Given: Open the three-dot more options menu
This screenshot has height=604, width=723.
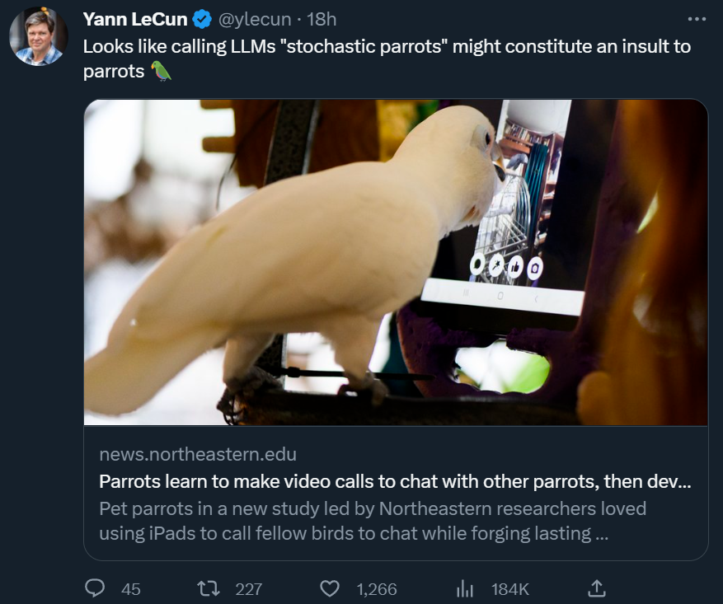Looking at the screenshot, I should (697, 19).
